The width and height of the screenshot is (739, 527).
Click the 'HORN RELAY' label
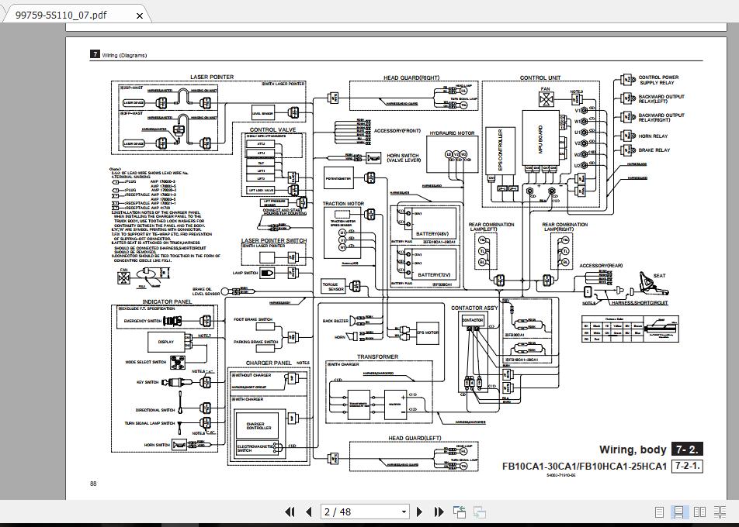[x=654, y=136]
